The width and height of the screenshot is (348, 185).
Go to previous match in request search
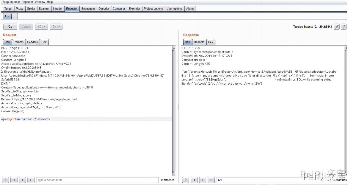(x=14, y=180)
